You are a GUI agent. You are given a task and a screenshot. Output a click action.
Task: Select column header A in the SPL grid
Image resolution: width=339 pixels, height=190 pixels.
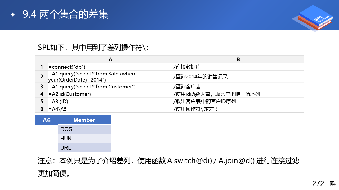[x=110, y=59]
